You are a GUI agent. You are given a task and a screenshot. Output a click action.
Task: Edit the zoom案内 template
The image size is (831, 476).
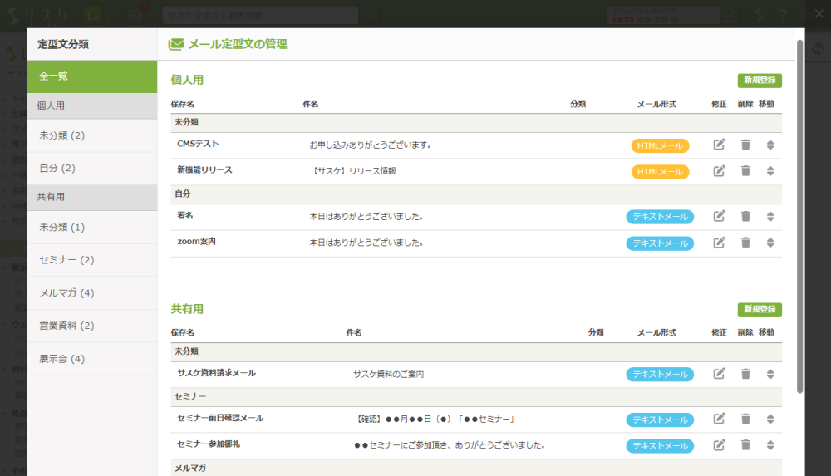[720, 243]
